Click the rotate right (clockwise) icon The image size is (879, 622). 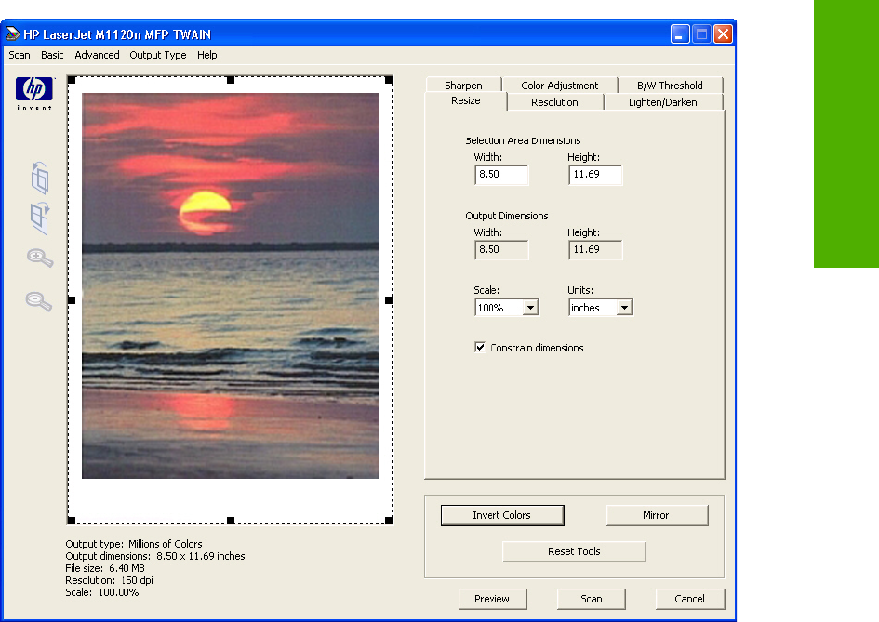click(x=40, y=218)
